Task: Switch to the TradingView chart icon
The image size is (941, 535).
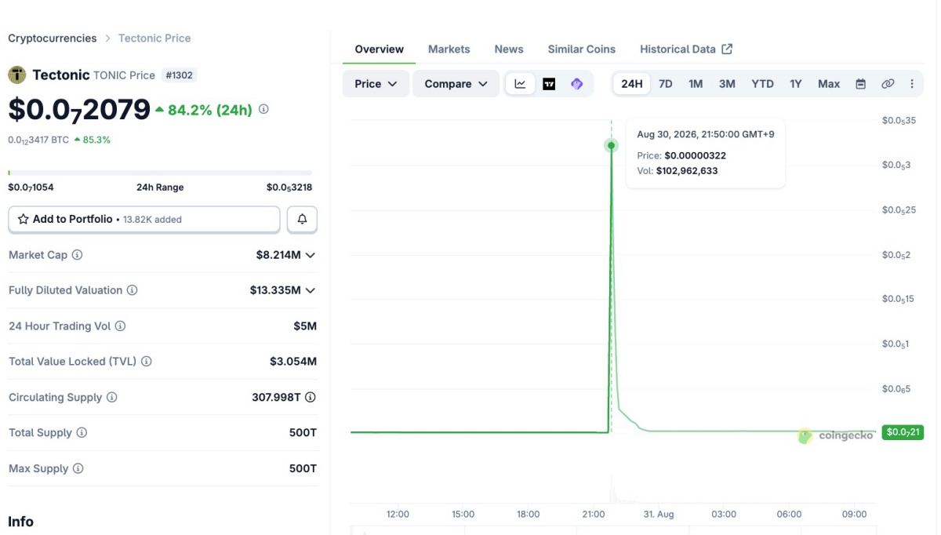Action: click(x=549, y=84)
